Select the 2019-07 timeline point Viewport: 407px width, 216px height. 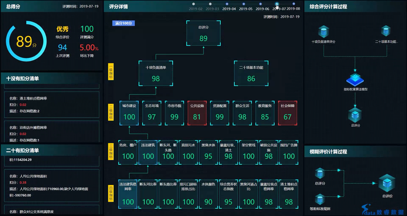click(x=277, y=4)
